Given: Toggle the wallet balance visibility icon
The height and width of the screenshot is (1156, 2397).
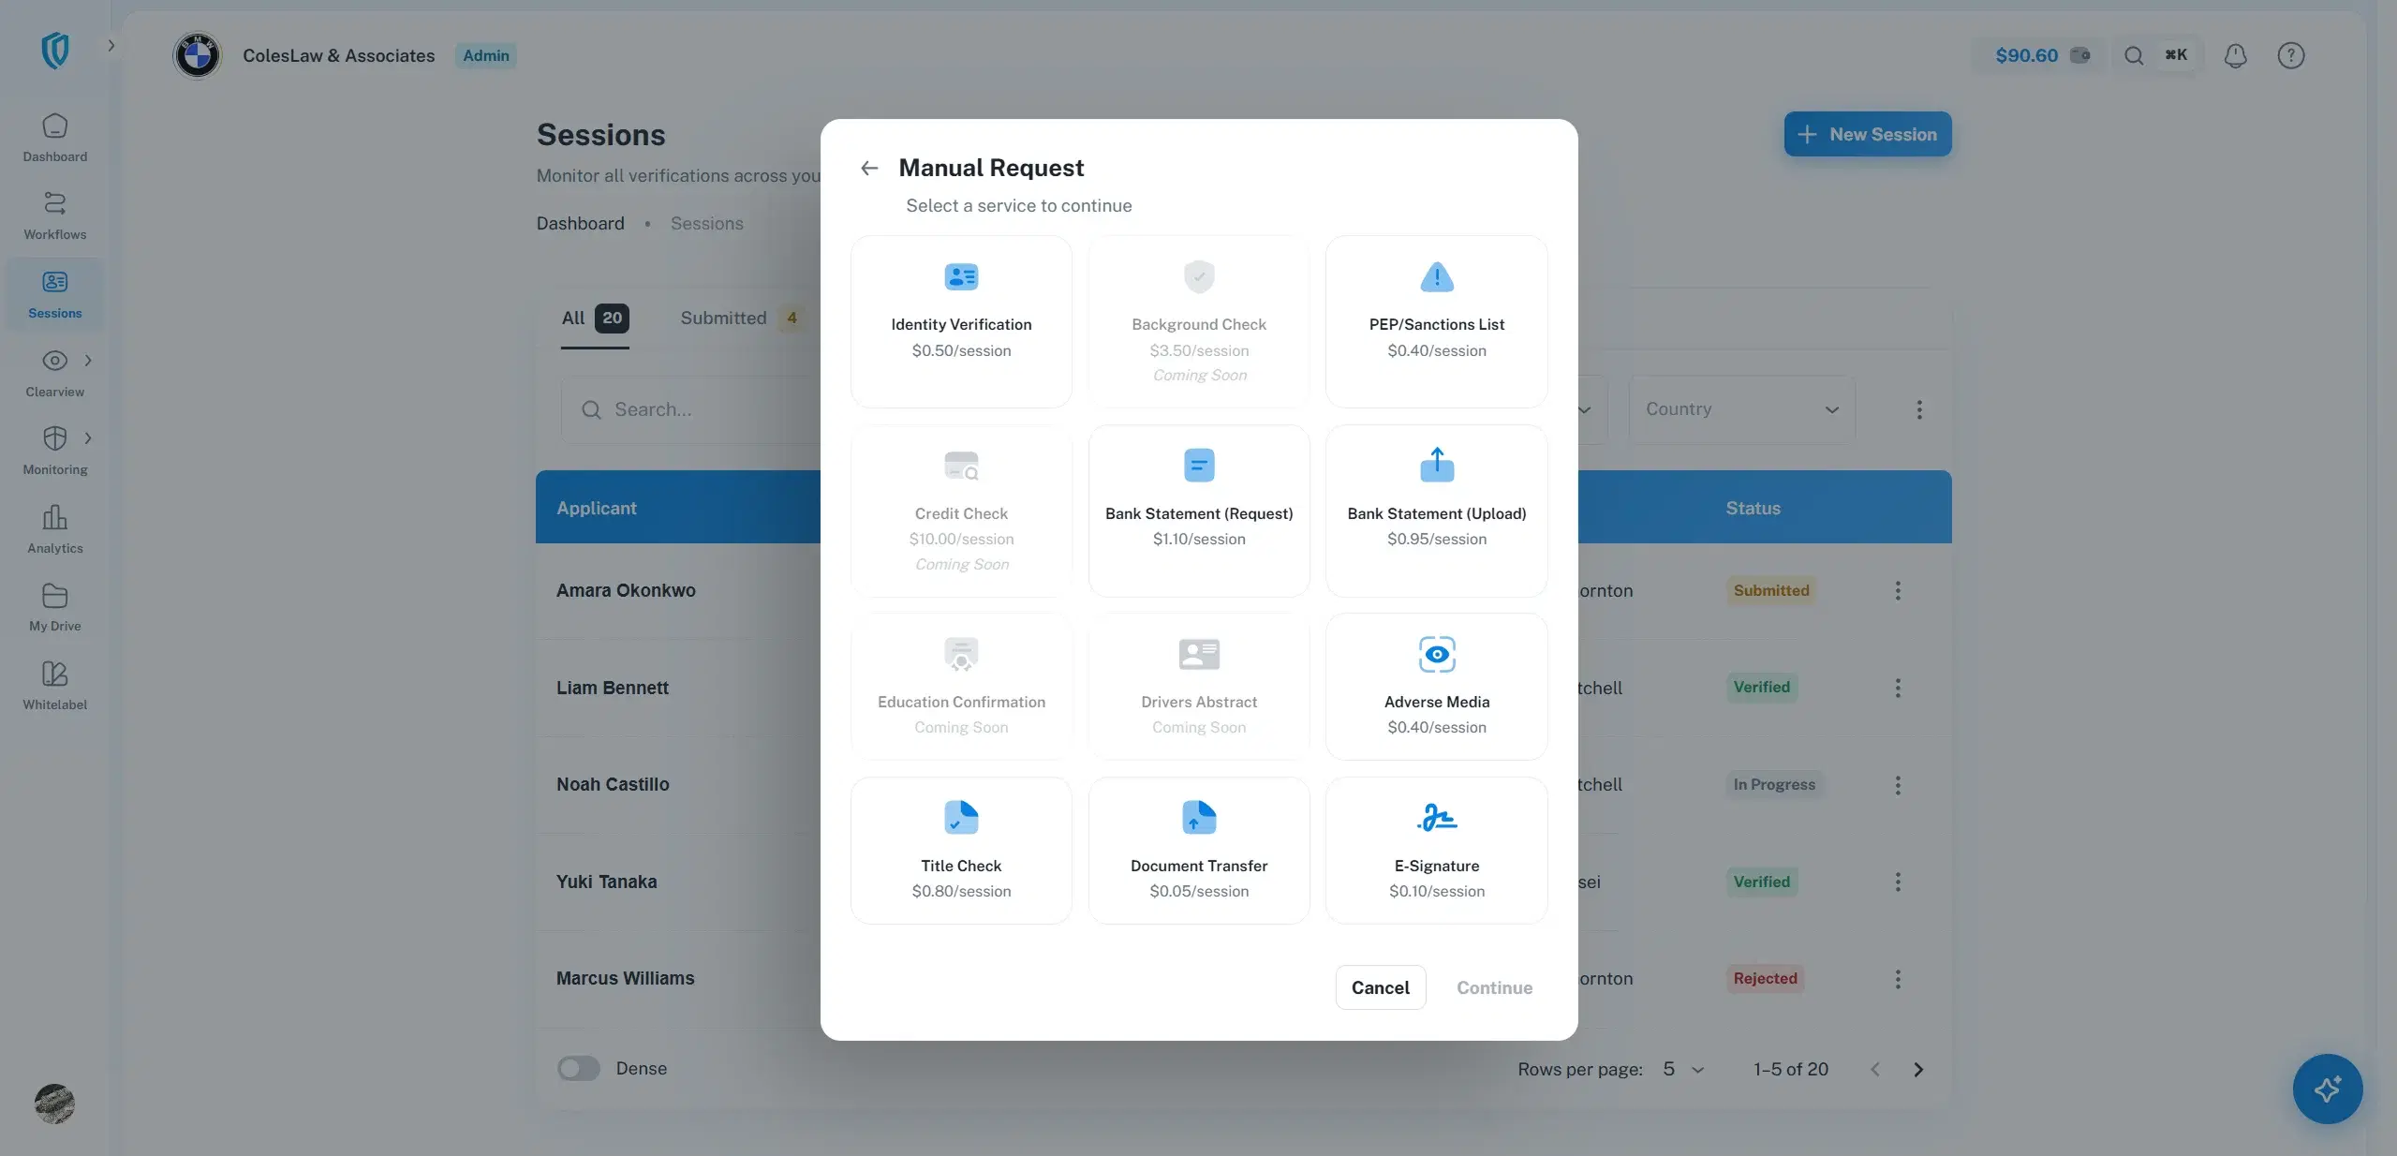Looking at the screenshot, I should pos(2079,55).
